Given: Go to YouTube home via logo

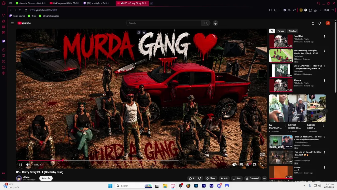Looking at the screenshot, I should pyautogui.click(x=24, y=23).
